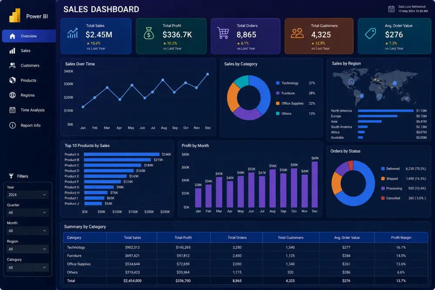Click the Products box sidebar icon

pos(13,80)
